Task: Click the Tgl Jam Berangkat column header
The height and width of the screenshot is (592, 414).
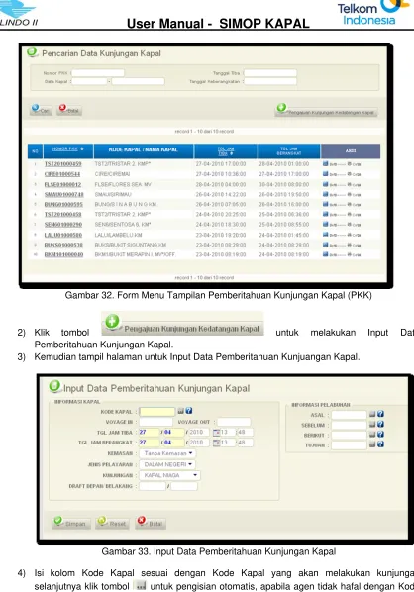Action: tap(288, 151)
